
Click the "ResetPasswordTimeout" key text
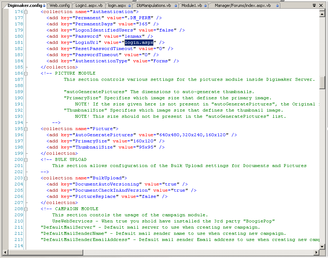(104, 49)
